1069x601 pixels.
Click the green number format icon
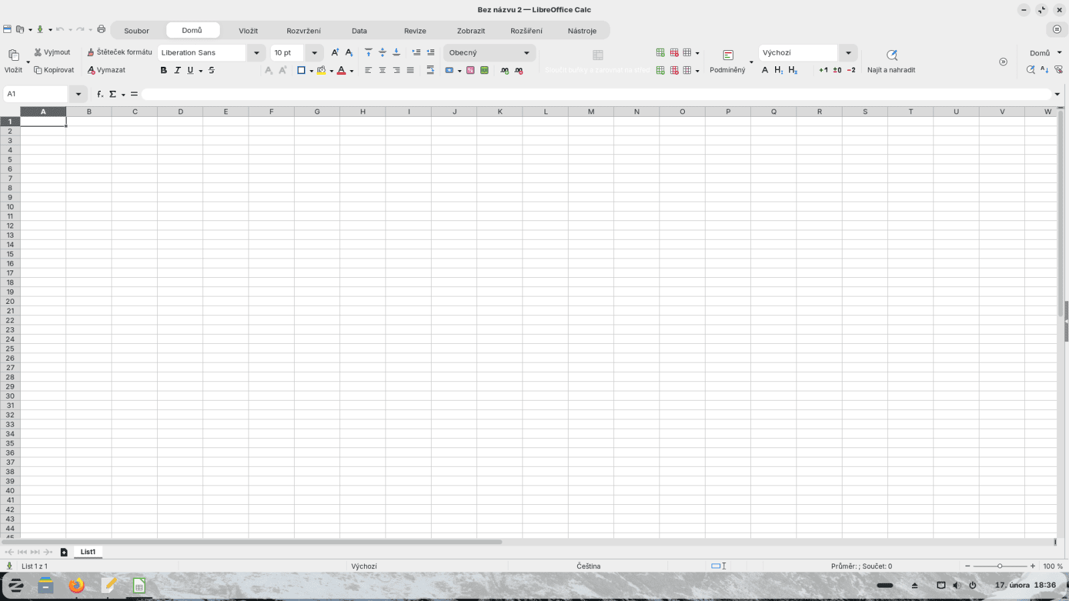pyautogui.click(x=484, y=70)
